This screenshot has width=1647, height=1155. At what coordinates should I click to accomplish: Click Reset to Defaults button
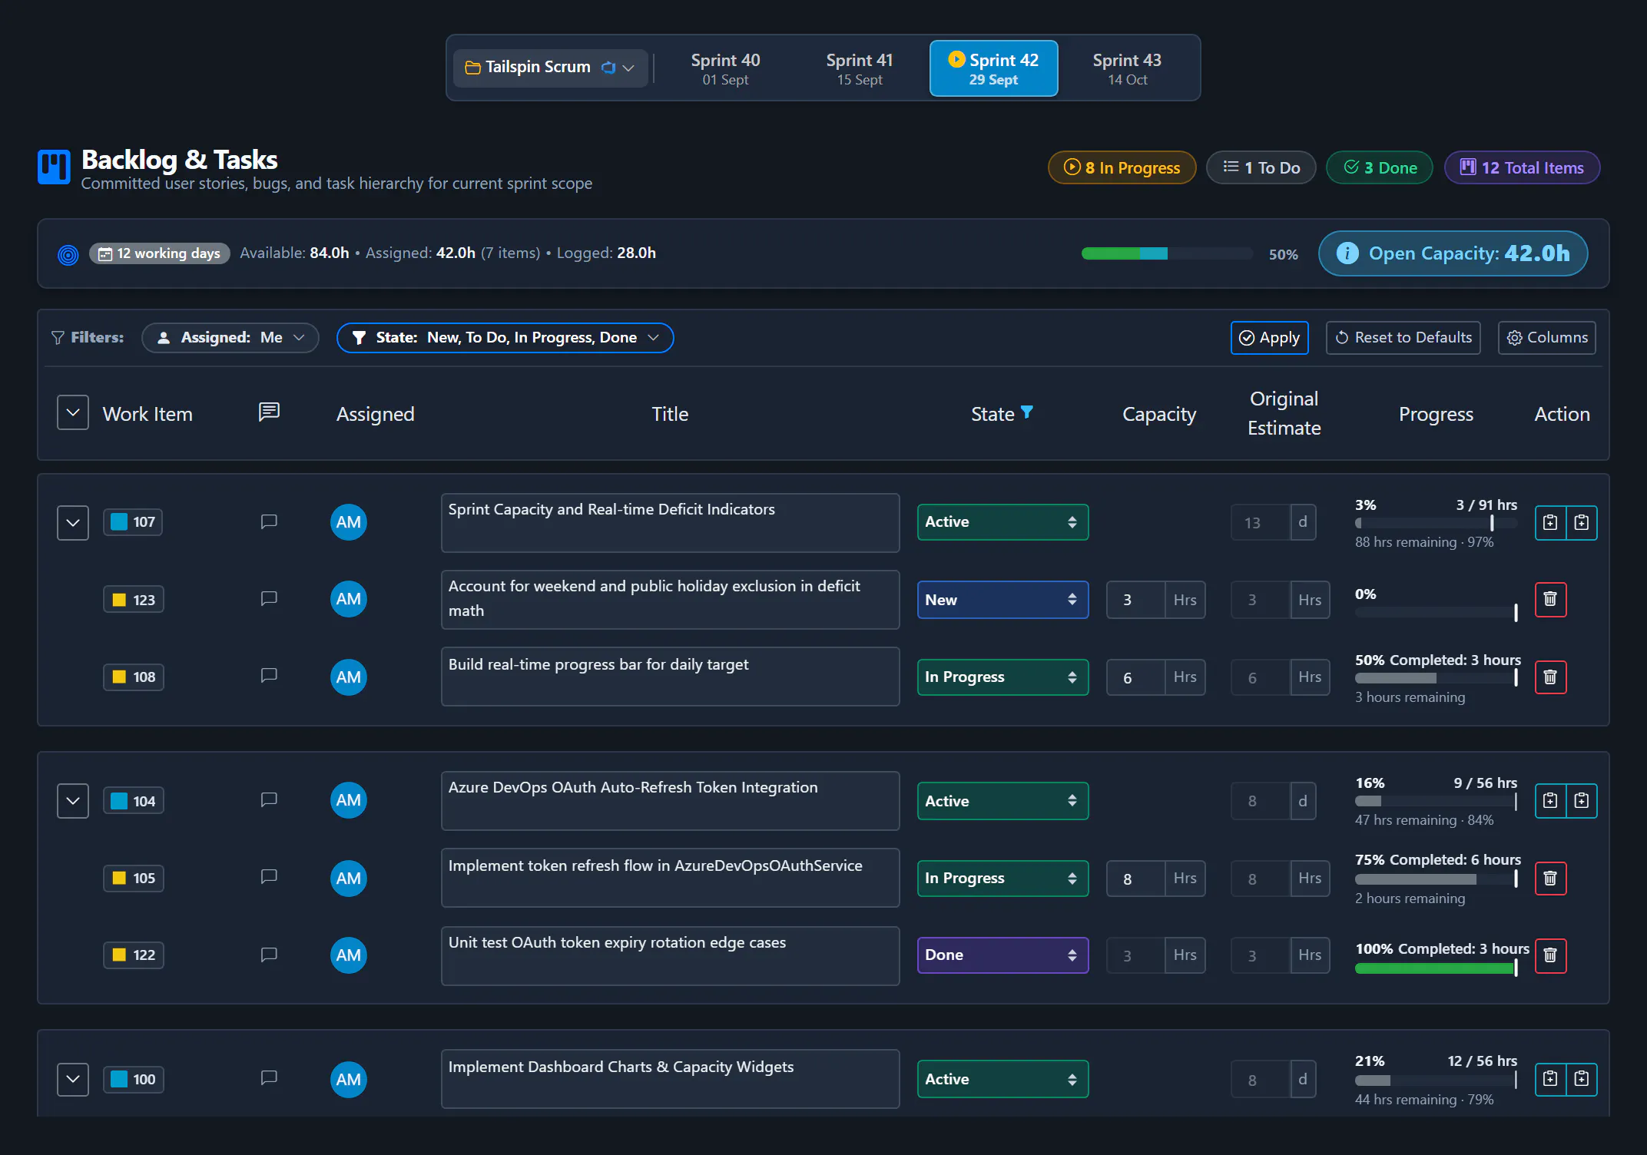(1403, 338)
